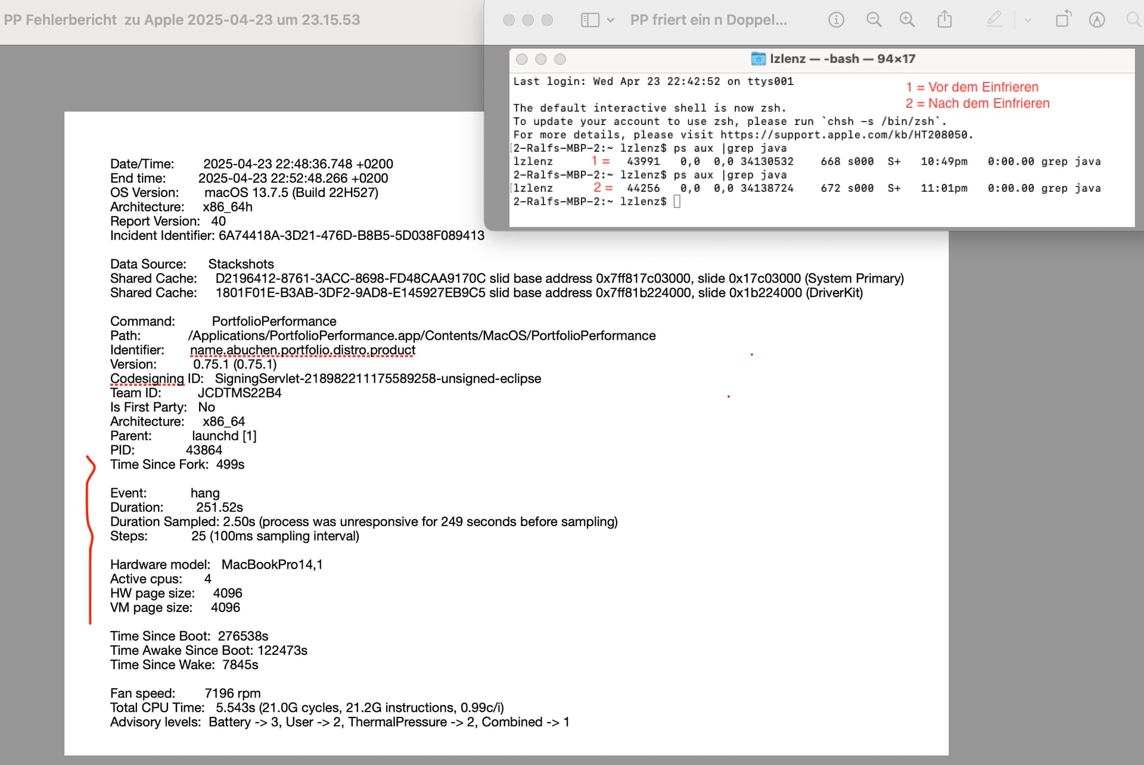Open the Share menu icon

point(944,20)
